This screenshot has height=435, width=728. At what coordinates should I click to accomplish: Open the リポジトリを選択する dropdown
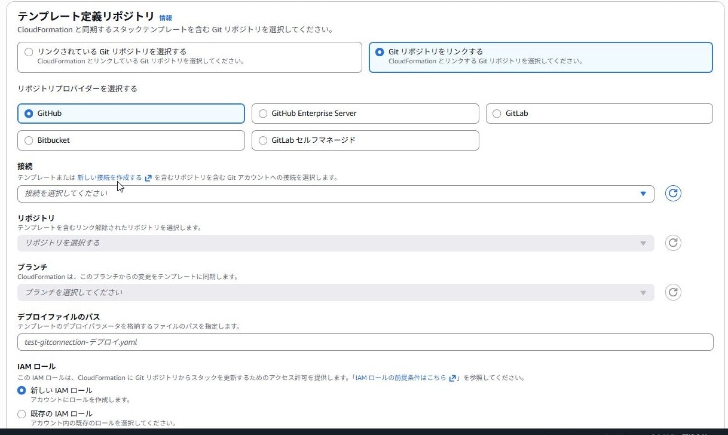336,243
